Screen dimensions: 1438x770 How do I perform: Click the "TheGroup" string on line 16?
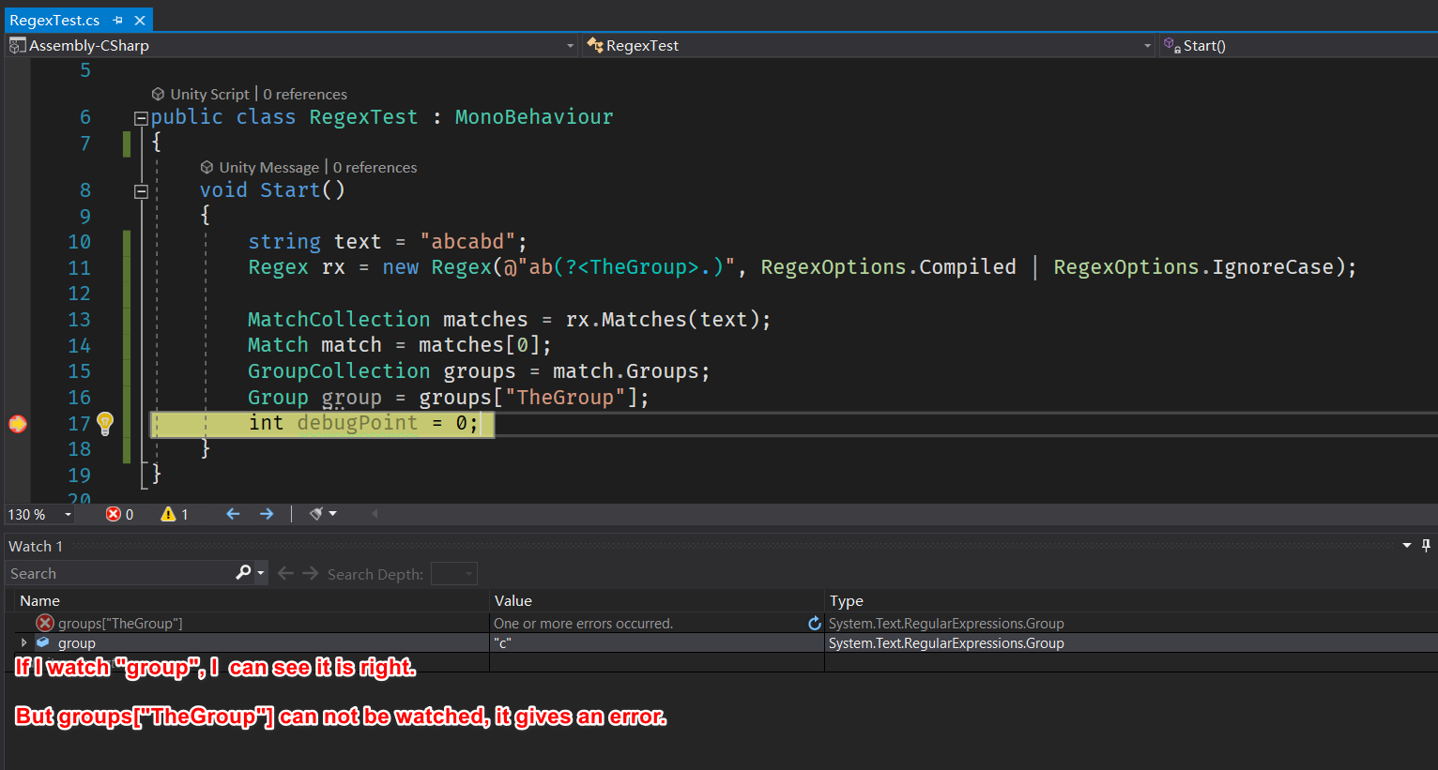tap(565, 398)
